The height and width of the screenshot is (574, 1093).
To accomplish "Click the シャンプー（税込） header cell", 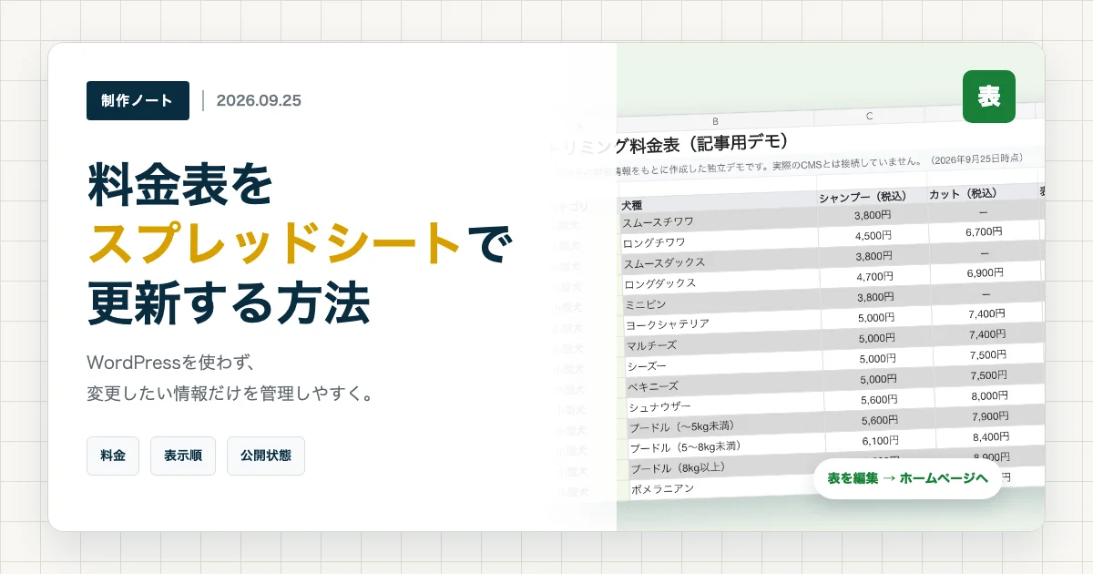I will pos(873,195).
